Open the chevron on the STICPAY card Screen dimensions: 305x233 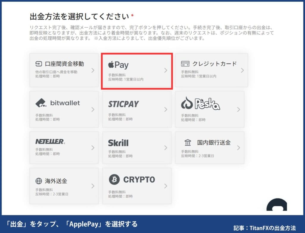click(166, 109)
